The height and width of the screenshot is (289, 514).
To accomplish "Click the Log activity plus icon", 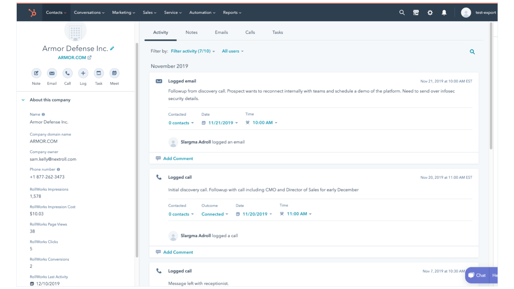I will tap(83, 73).
